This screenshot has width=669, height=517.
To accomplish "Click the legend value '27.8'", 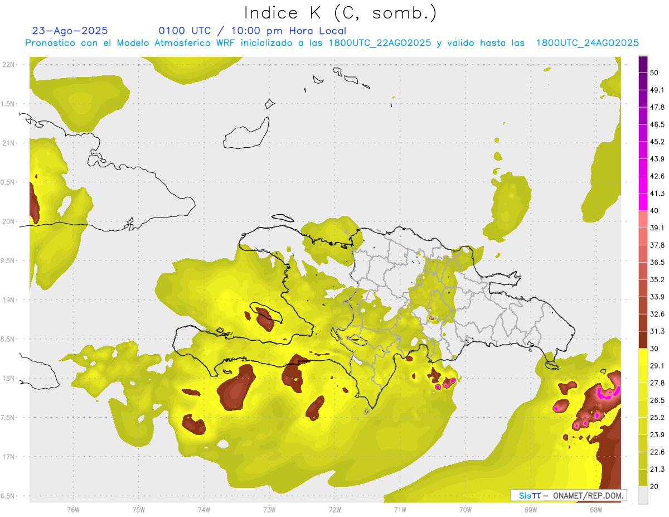I will (x=657, y=383).
